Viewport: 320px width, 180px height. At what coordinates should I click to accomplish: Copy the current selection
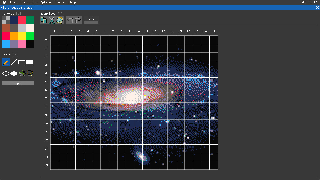pyautogui.click(x=44, y=20)
